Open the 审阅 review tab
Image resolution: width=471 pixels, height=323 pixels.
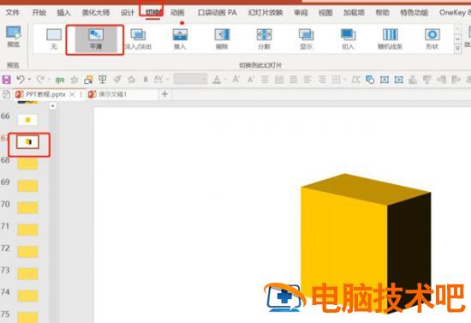pyautogui.click(x=301, y=13)
